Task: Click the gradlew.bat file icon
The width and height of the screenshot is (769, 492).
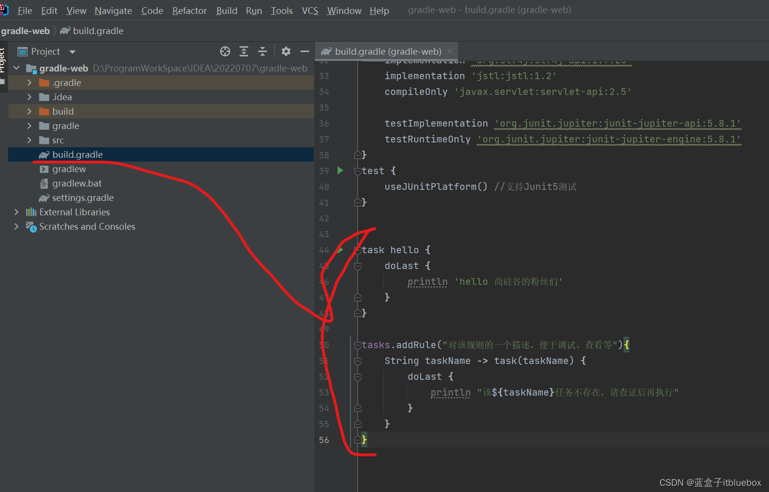Action: (x=44, y=184)
